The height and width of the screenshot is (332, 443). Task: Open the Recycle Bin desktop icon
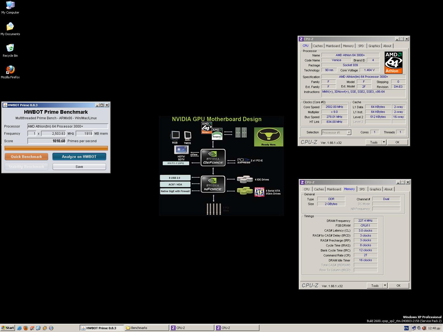10,51
